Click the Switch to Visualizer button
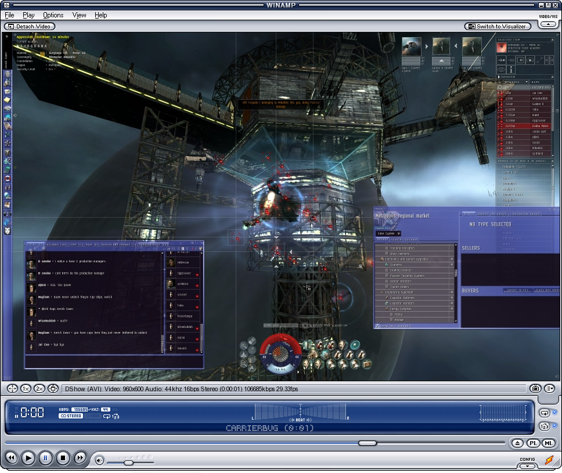This screenshot has width=562, height=473. [x=498, y=26]
